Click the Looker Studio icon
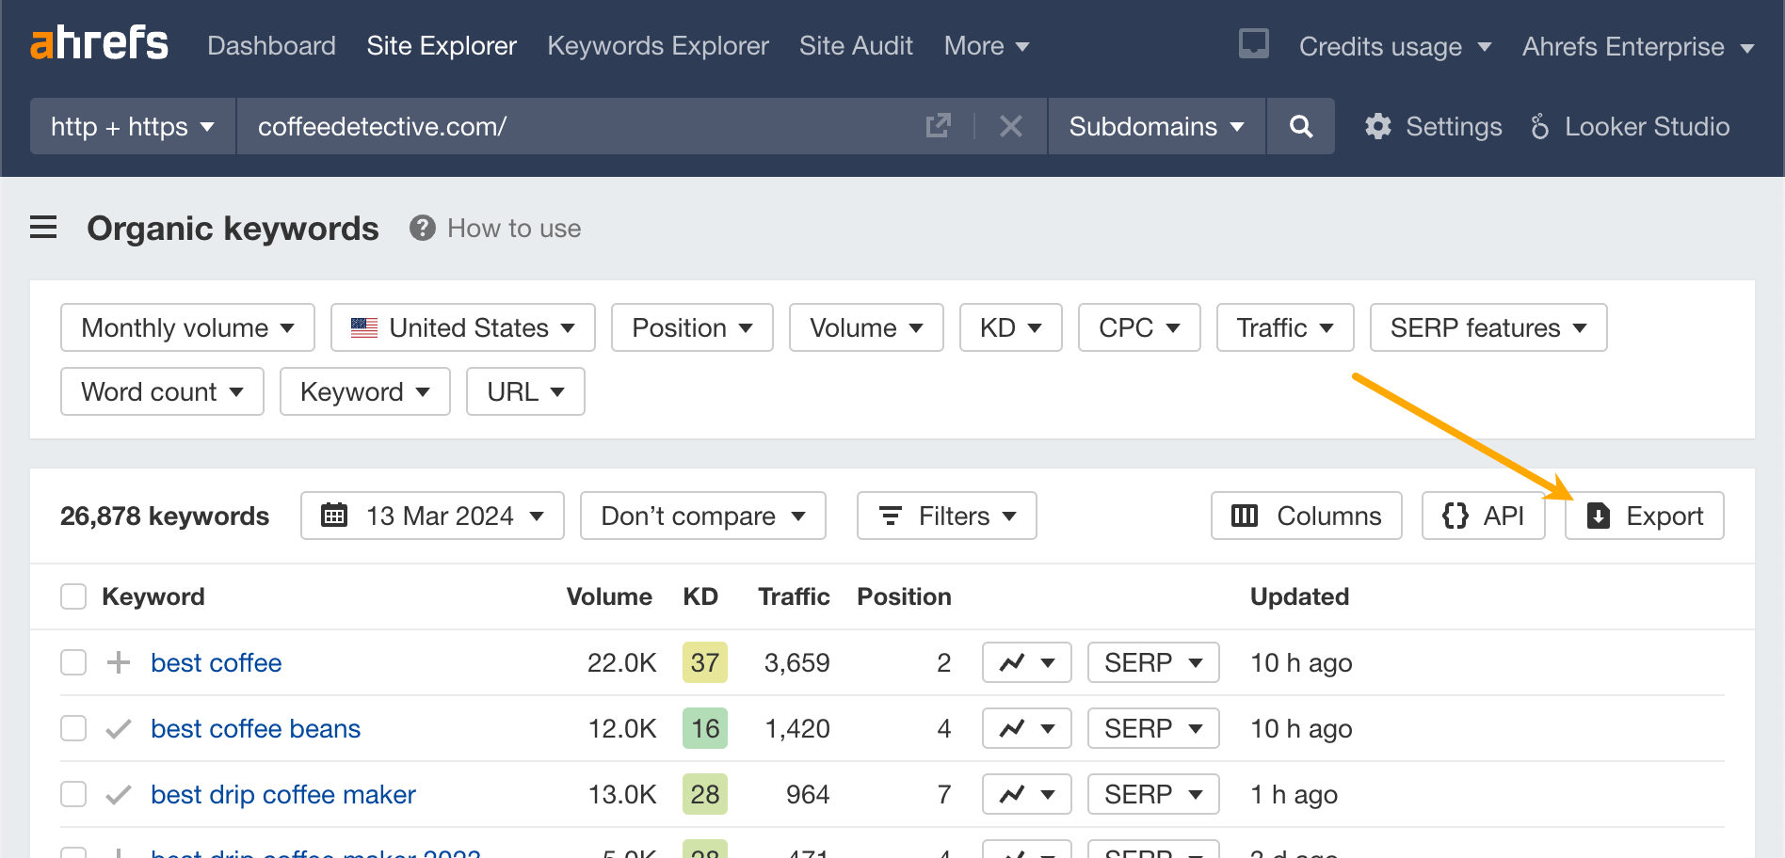The width and height of the screenshot is (1785, 858). point(1538,126)
